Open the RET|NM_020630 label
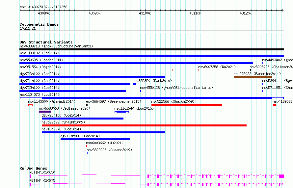 point(42,172)
